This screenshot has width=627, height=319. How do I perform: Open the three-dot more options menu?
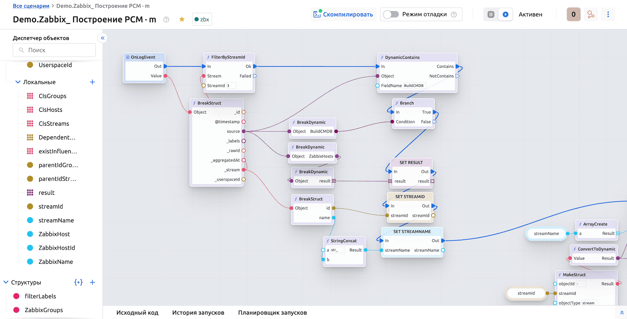608,14
